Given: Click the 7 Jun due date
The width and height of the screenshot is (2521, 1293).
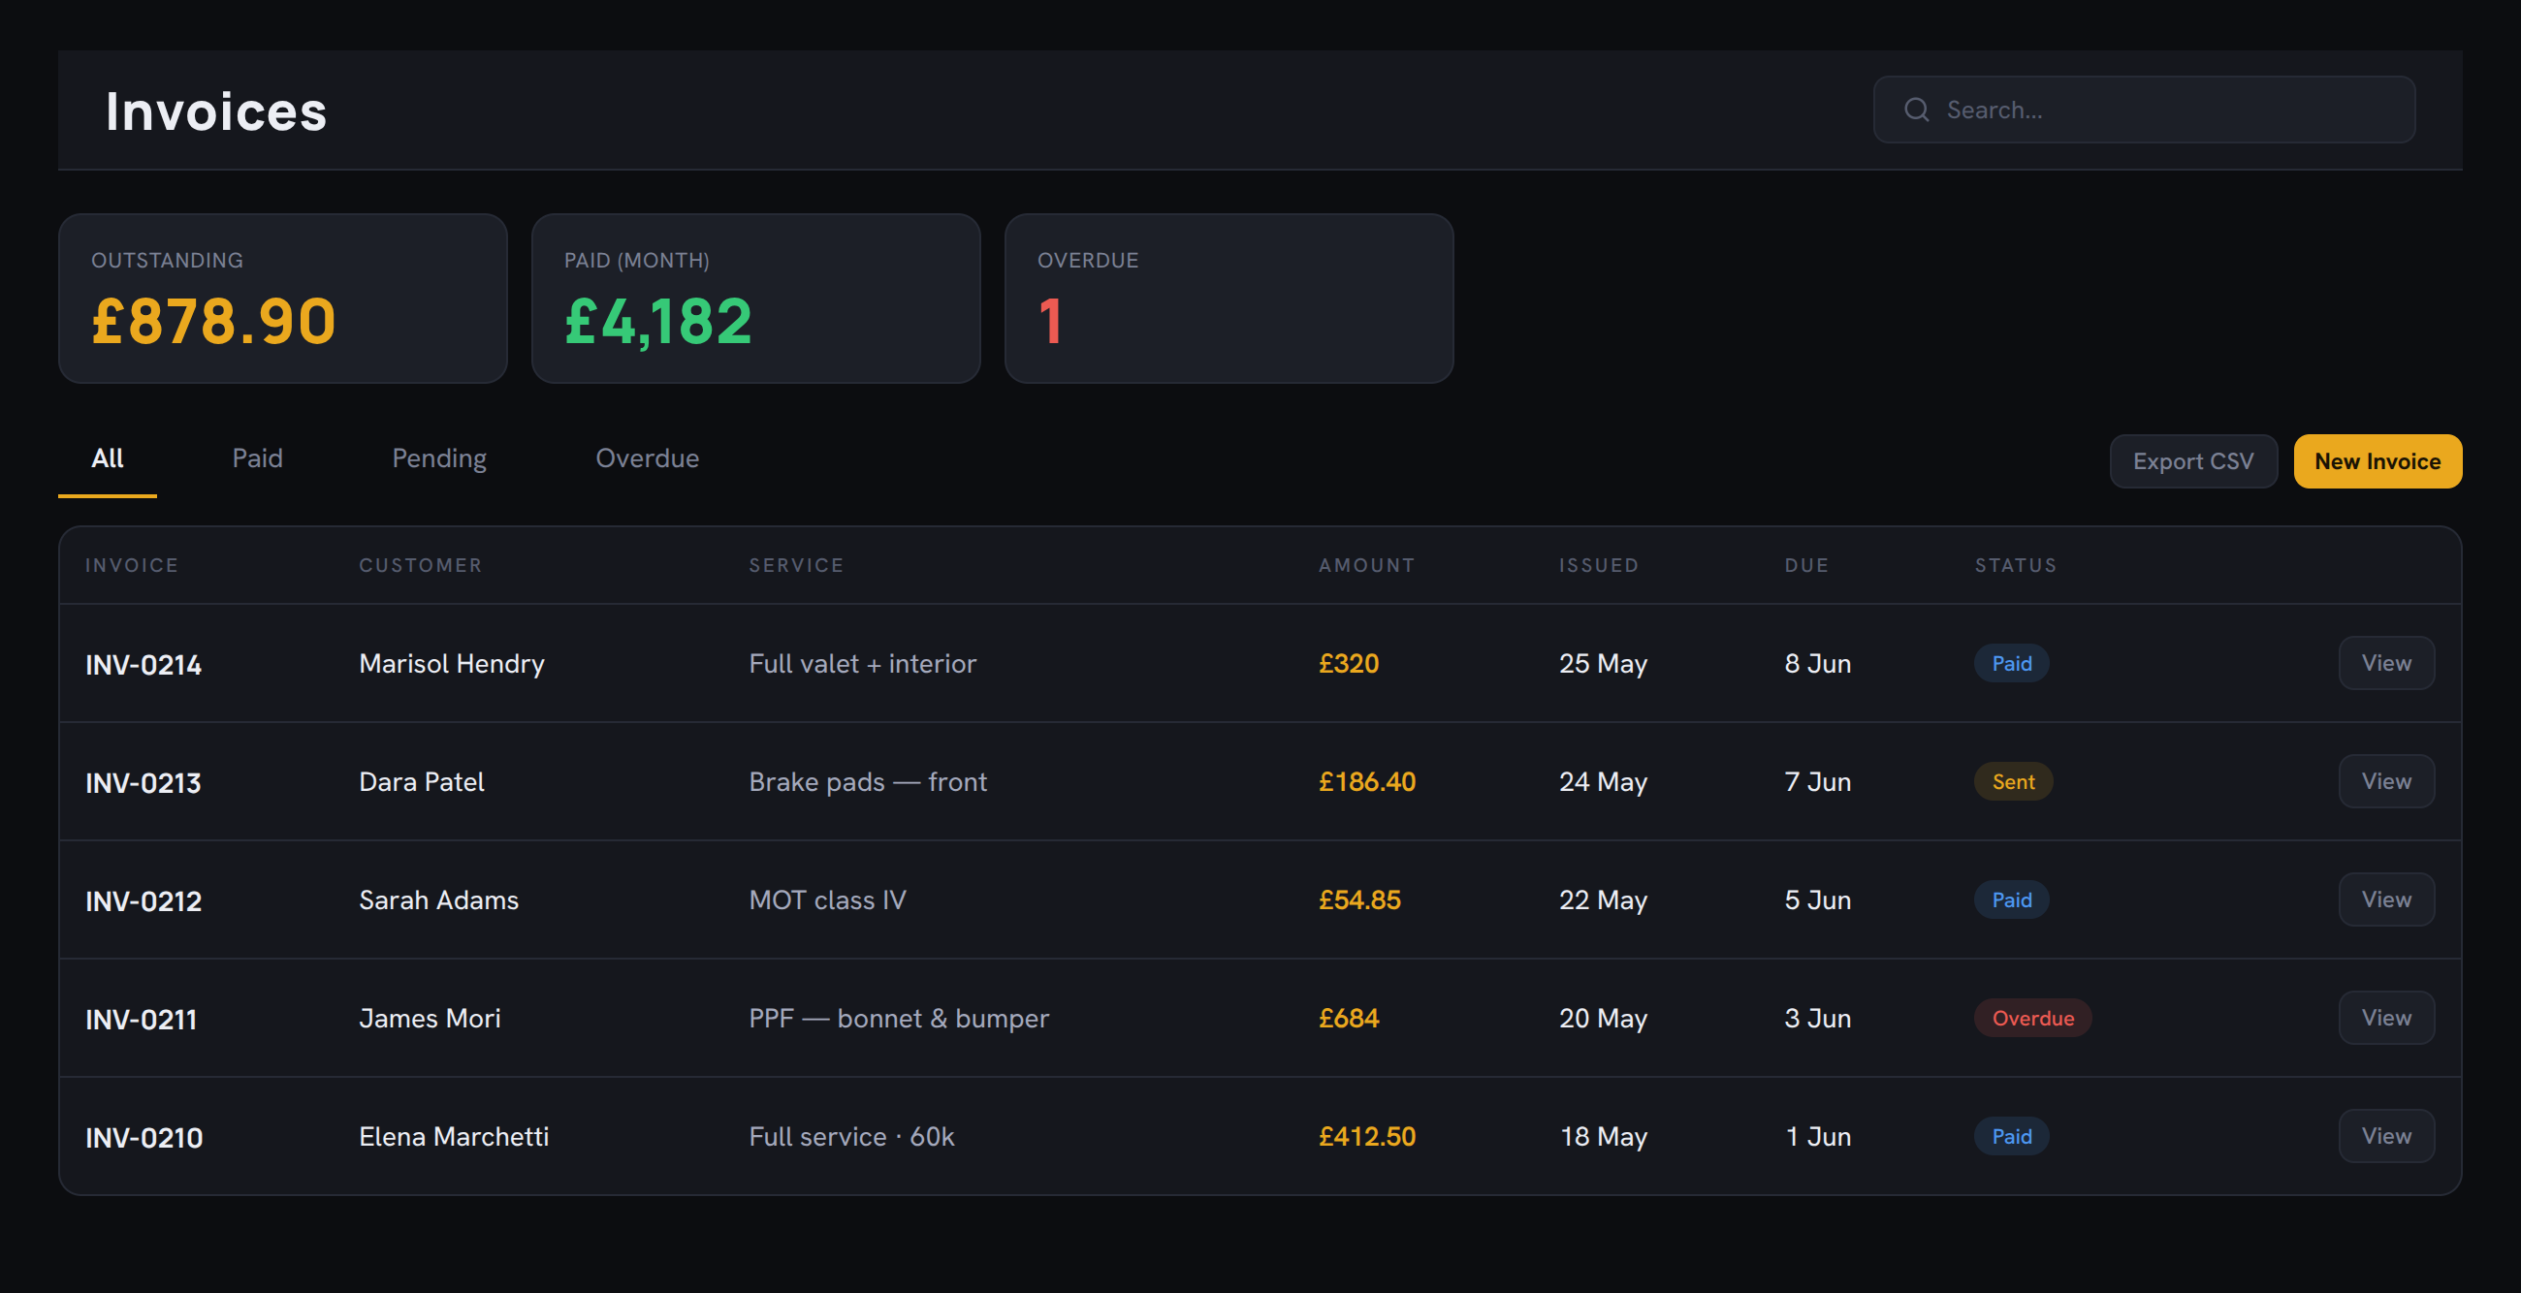Looking at the screenshot, I should tap(1817, 782).
